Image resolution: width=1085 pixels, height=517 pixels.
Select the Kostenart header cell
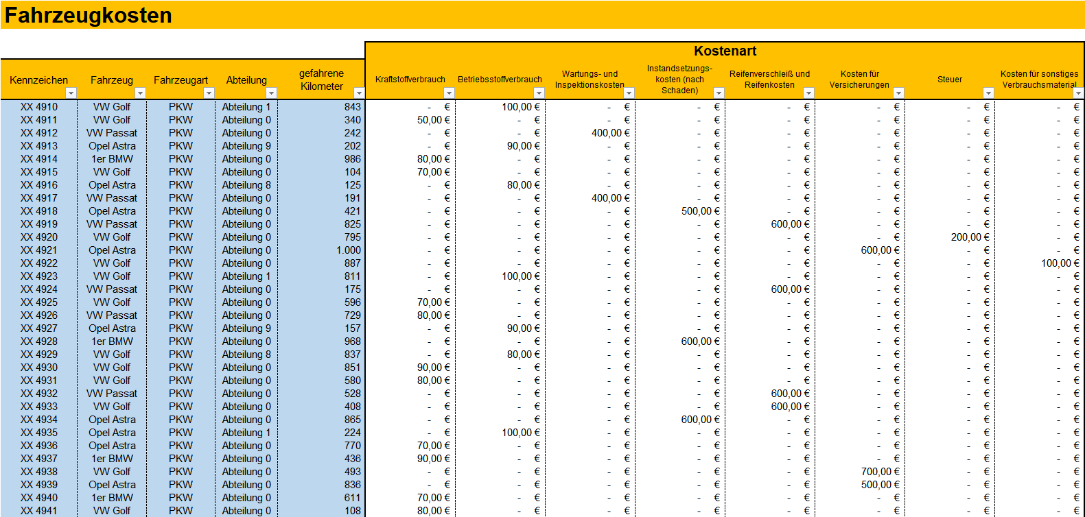725,51
